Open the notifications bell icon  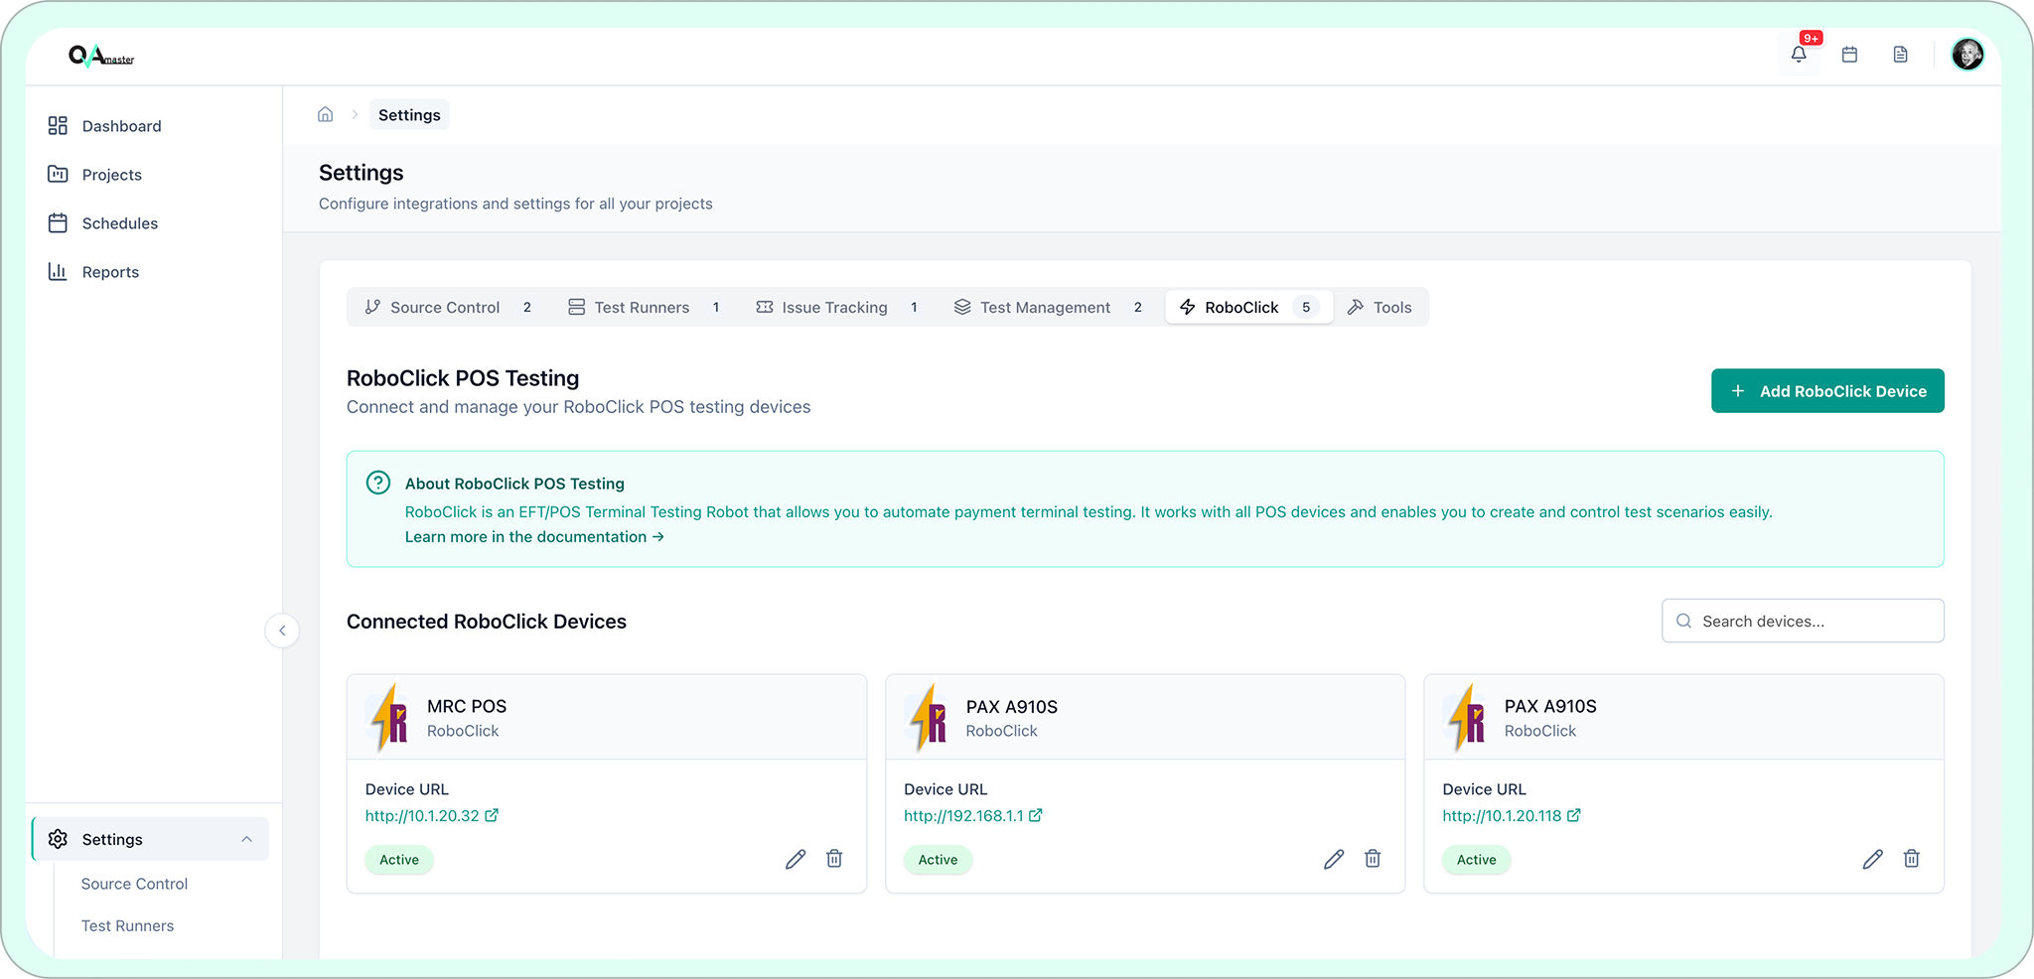click(1799, 55)
